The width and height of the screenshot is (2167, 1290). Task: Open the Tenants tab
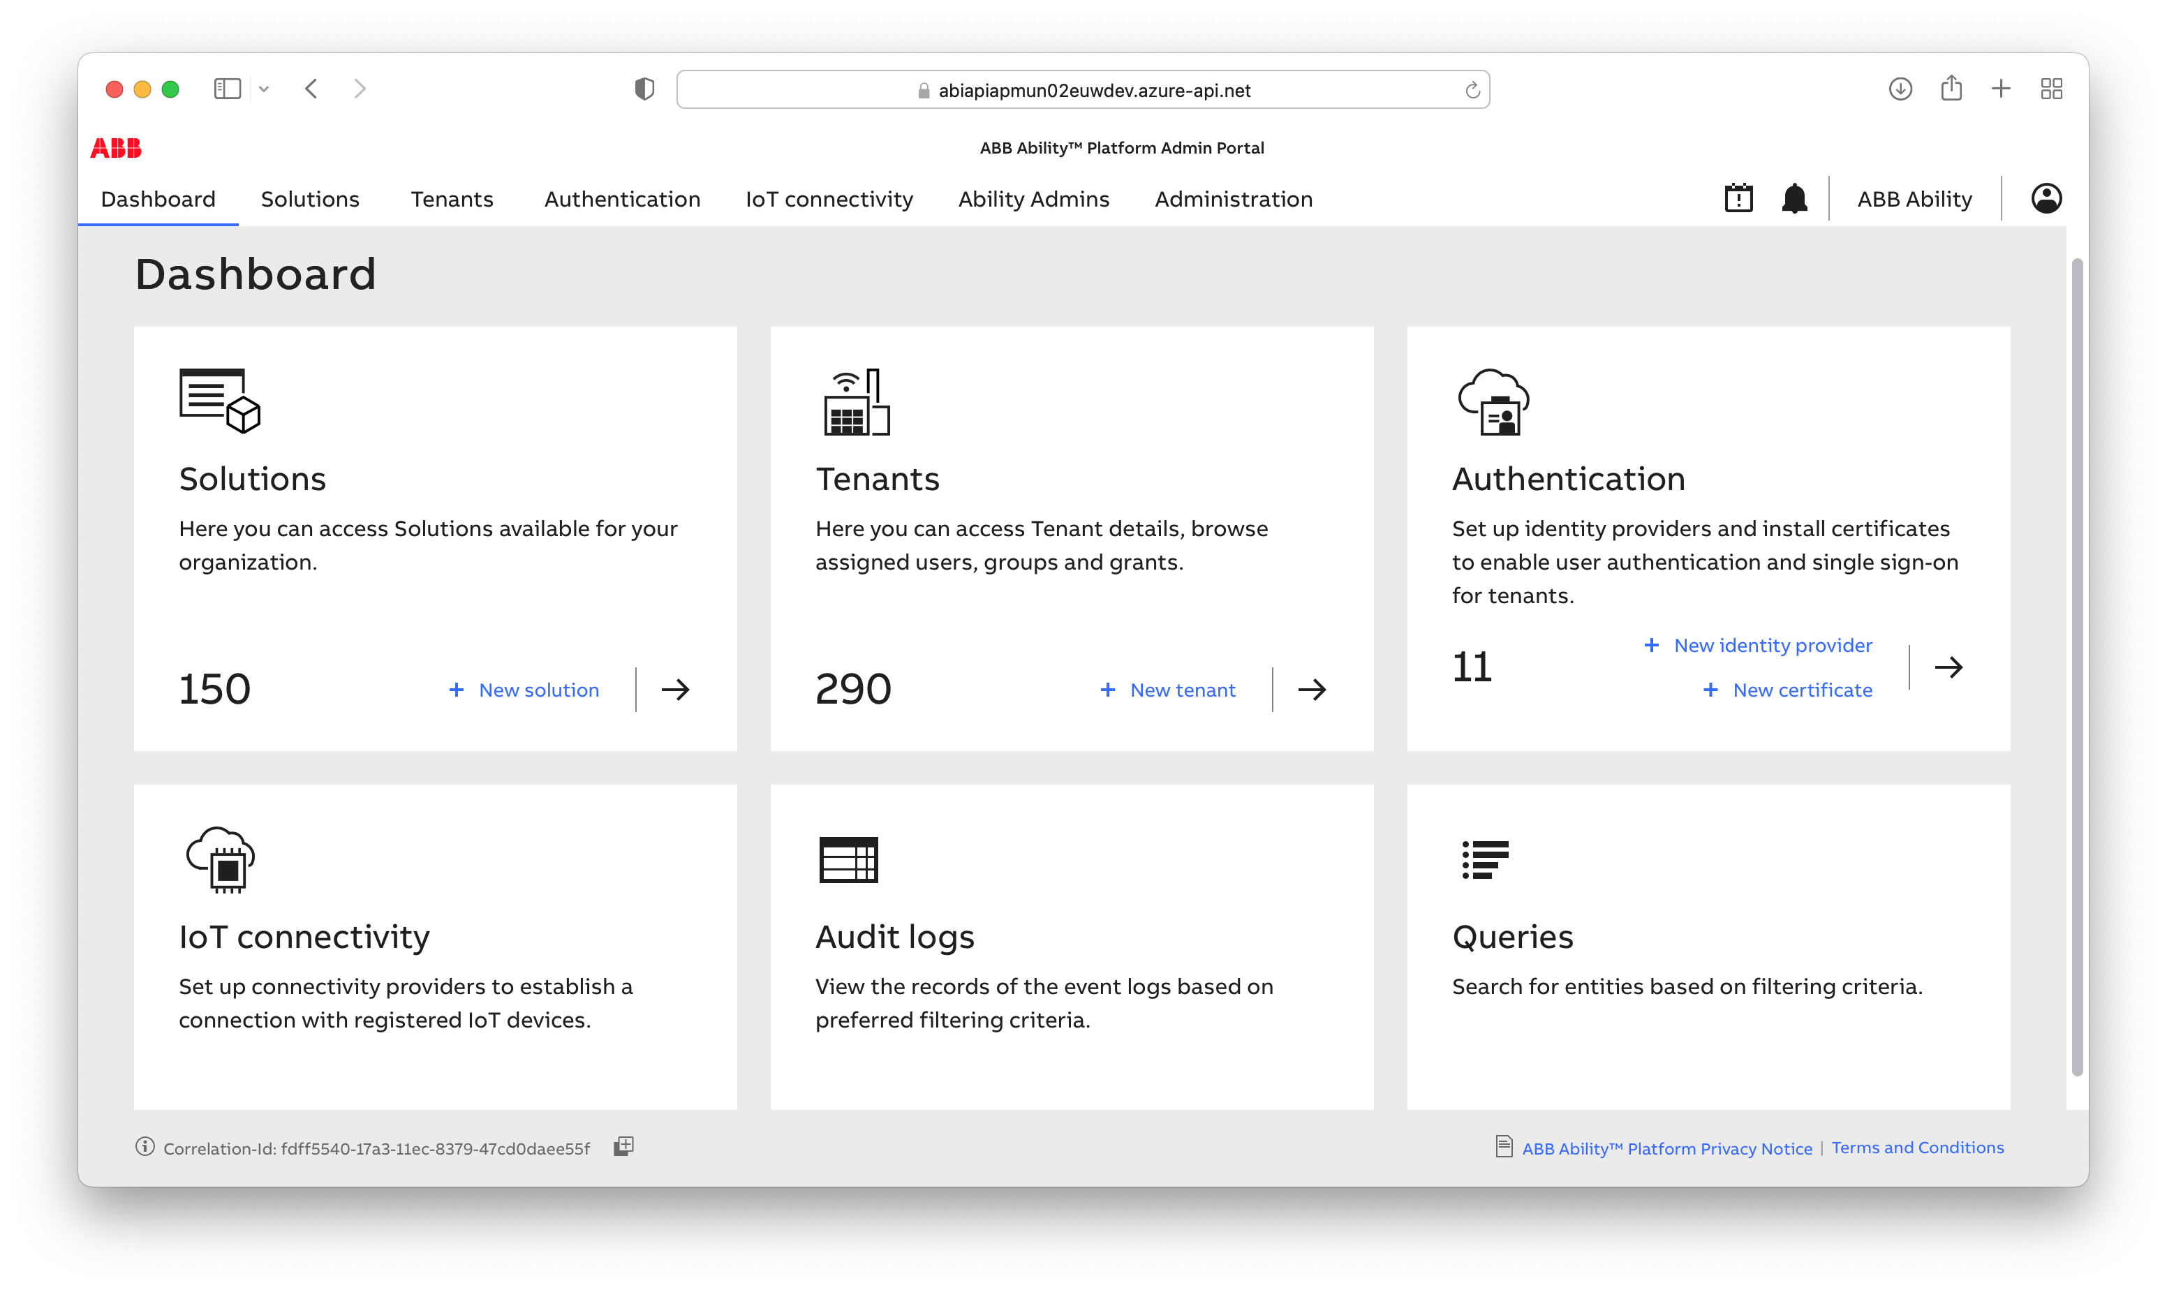point(452,199)
